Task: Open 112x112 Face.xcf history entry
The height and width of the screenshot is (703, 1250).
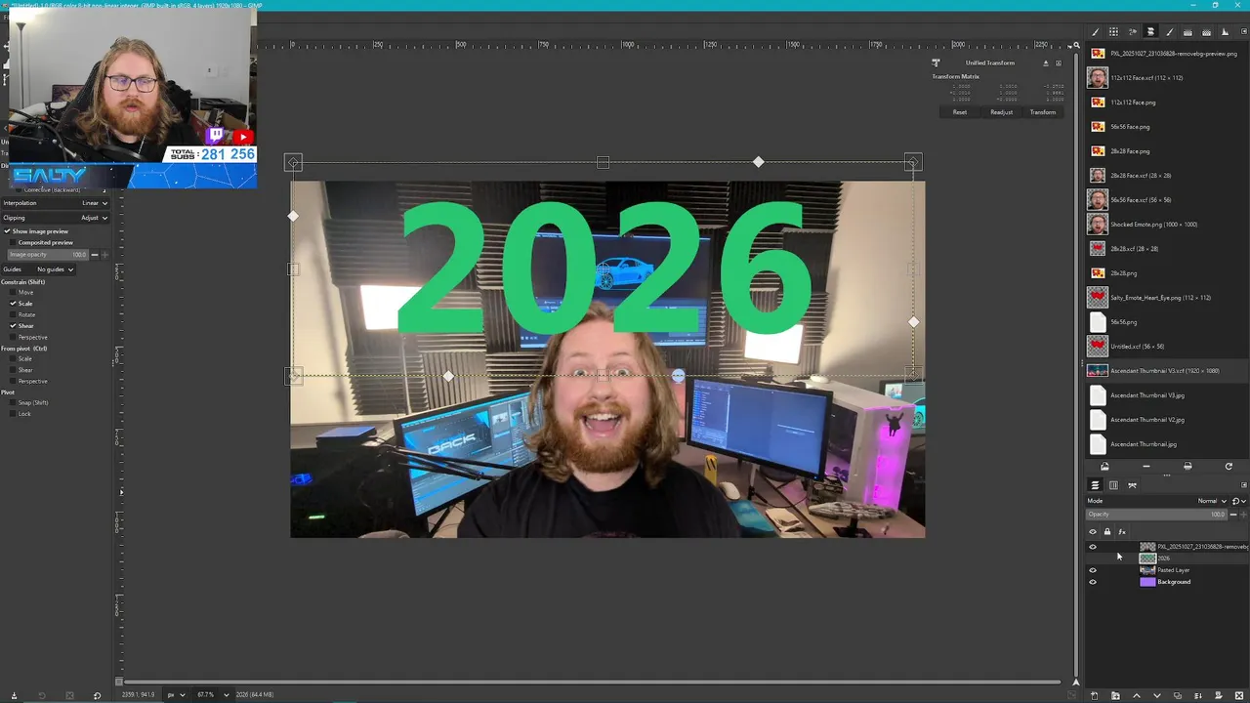Action: [x=1146, y=78]
